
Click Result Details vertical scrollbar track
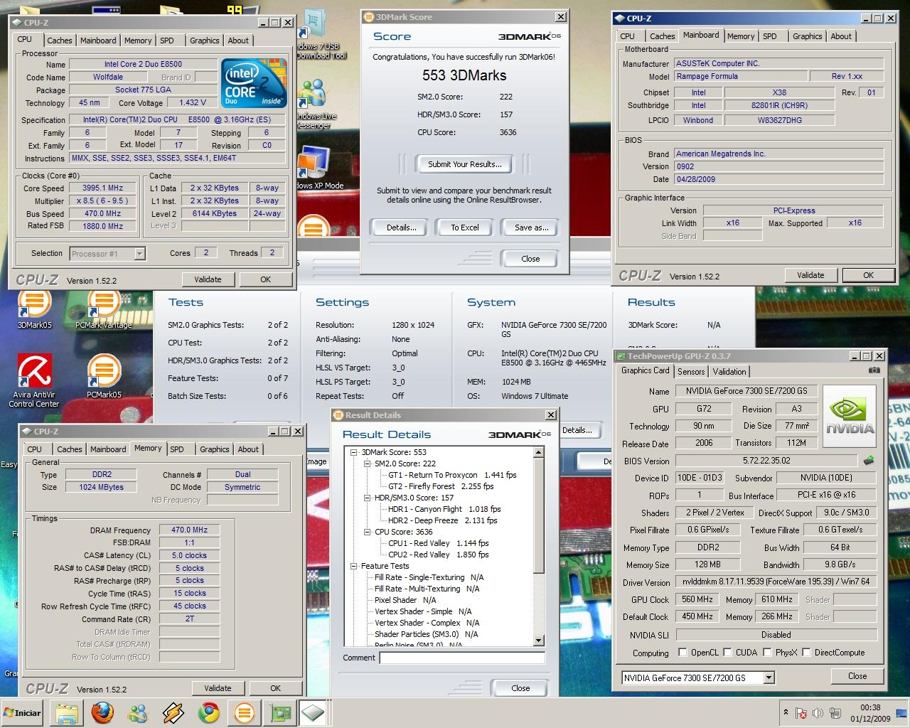click(539, 604)
